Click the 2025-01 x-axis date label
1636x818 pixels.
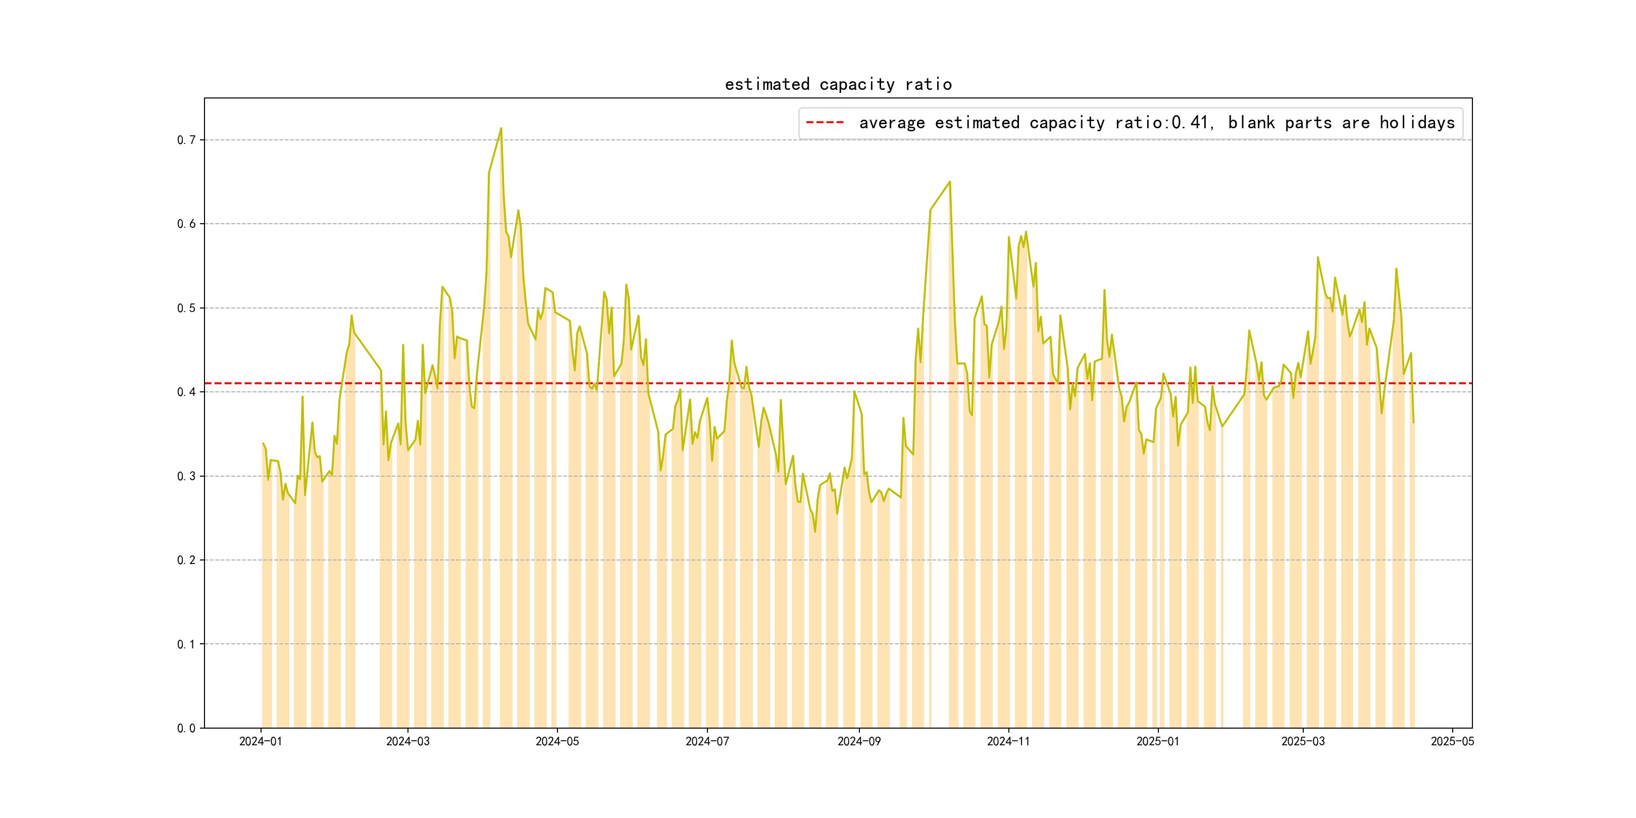point(1157,741)
